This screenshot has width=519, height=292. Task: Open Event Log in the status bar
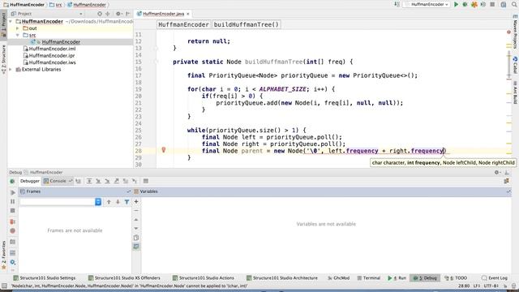[495, 278]
